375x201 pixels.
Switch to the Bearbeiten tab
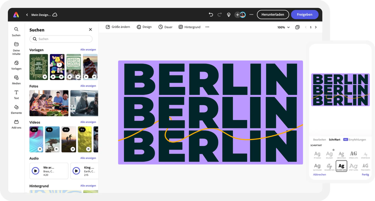click(319, 139)
